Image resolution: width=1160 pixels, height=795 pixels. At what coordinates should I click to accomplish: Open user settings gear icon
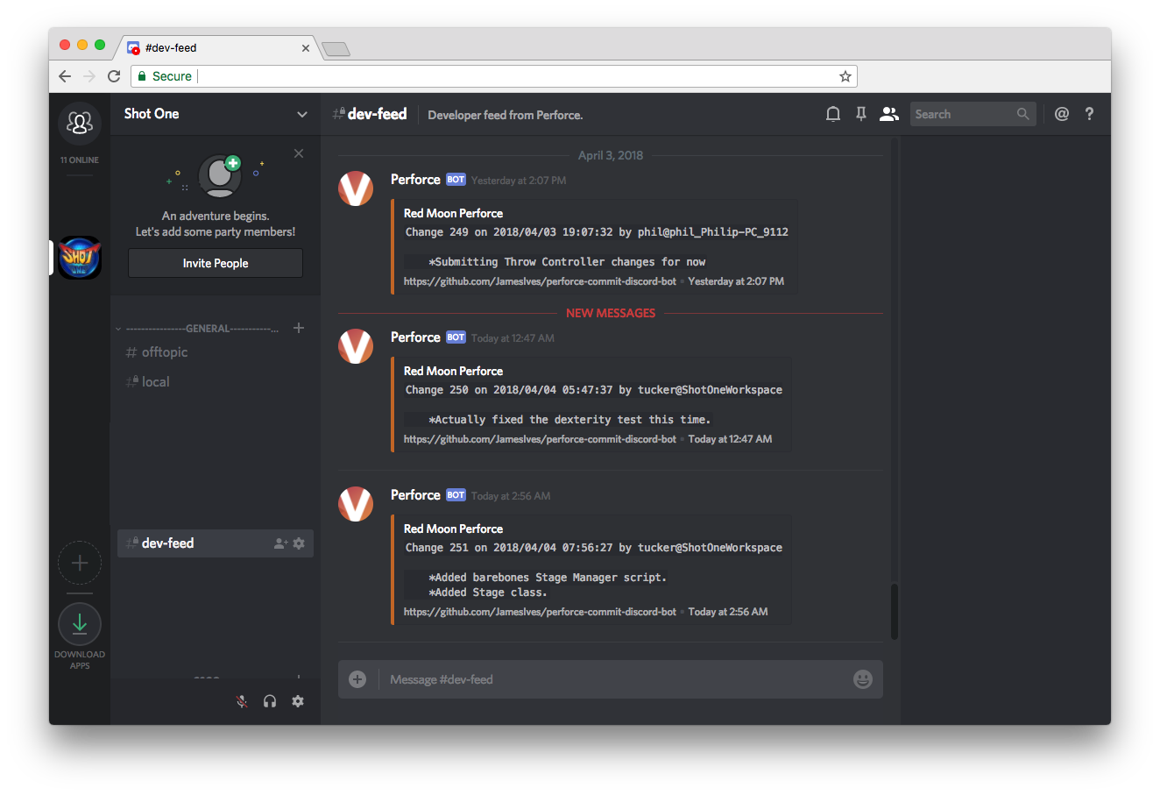tap(298, 701)
